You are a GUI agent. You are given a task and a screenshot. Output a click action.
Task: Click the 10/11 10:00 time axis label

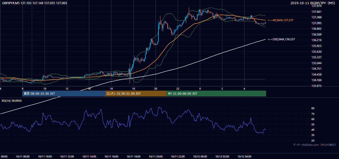click(x=45, y=156)
